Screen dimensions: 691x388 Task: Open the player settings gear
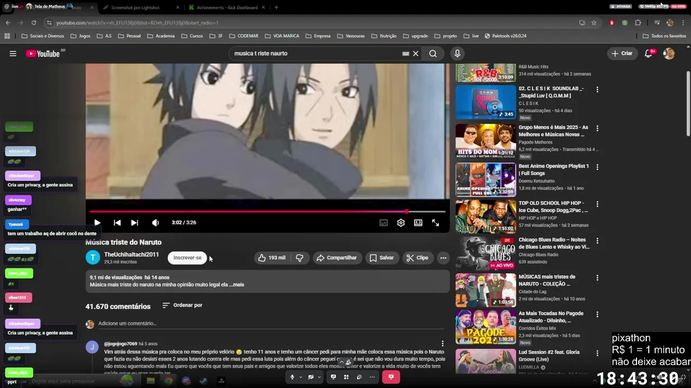coord(401,223)
